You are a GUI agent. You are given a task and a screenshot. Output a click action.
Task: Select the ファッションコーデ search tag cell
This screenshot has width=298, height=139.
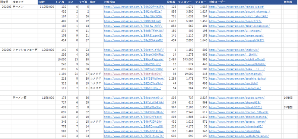pyautogui.click(x=25, y=50)
